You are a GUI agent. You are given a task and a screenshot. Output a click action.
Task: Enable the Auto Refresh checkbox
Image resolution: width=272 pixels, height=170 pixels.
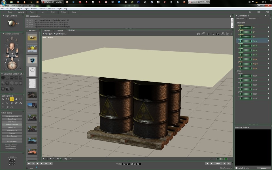point(237,168)
